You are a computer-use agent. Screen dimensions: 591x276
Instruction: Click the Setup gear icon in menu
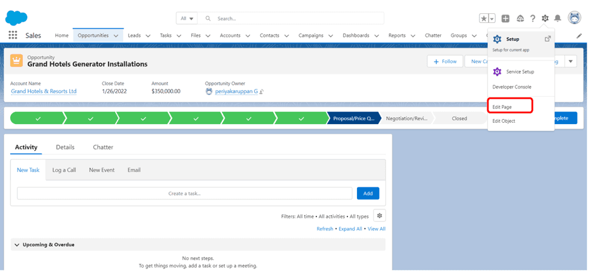pyautogui.click(x=497, y=39)
